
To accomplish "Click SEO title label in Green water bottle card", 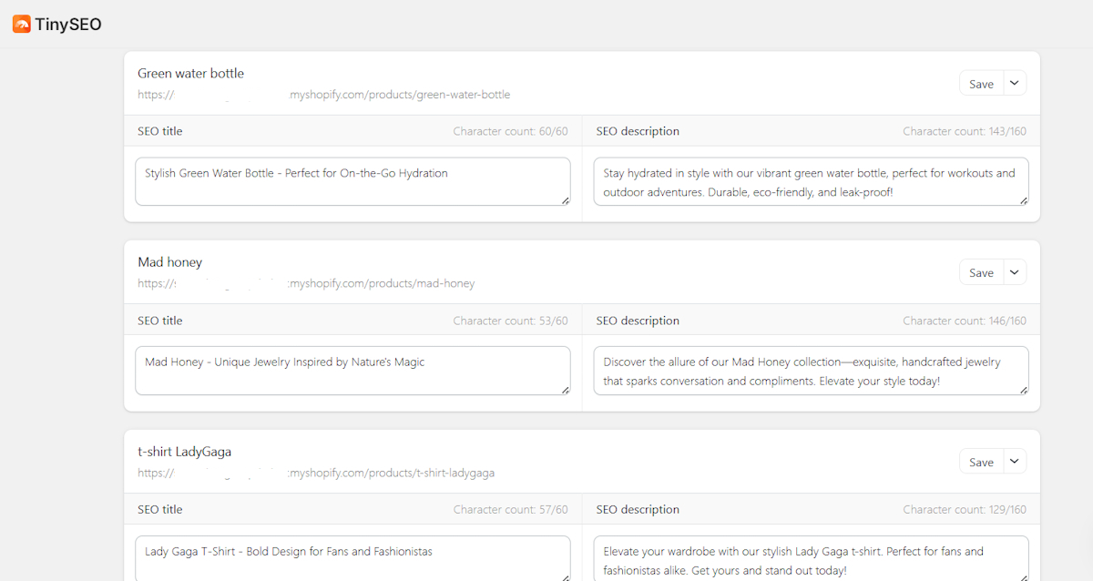I will point(160,131).
